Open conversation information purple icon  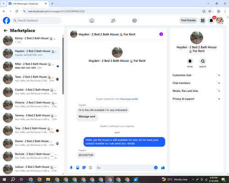[161, 34]
